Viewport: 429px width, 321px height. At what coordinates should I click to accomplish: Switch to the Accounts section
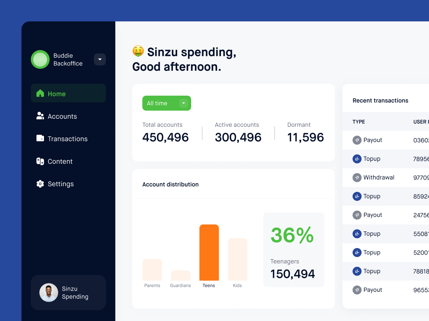(x=62, y=116)
